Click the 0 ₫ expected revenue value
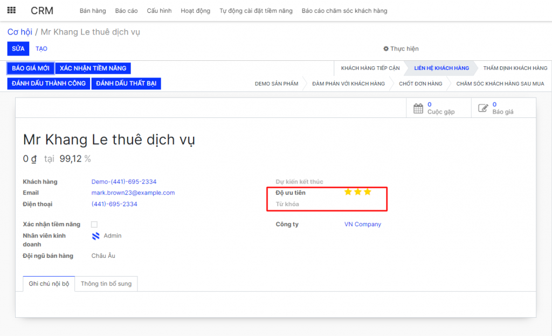This screenshot has width=552, height=336. click(30, 159)
